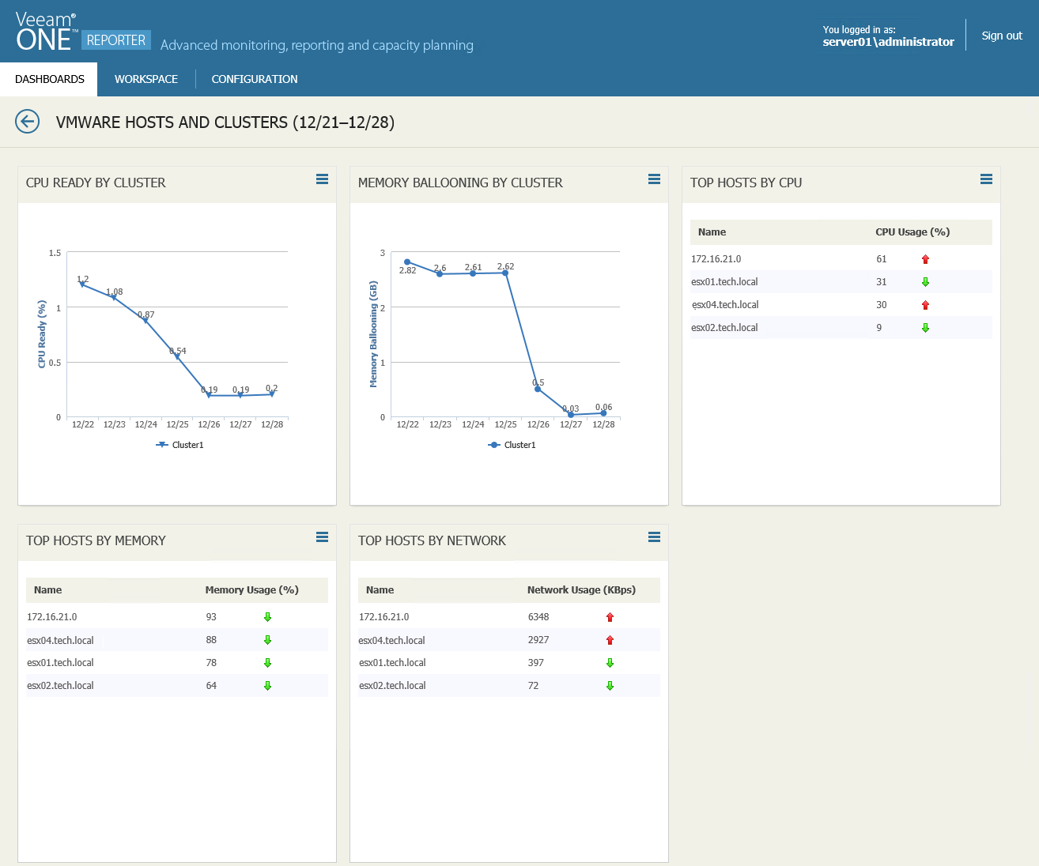Click green down arrow for esx02 network usage
This screenshot has height=866, width=1039.
point(610,686)
